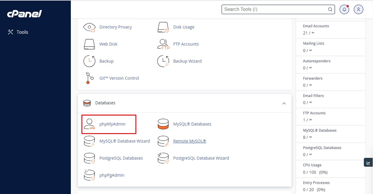Open the phpPgAdmin link
This screenshot has height=194, width=373.
coord(112,175)
